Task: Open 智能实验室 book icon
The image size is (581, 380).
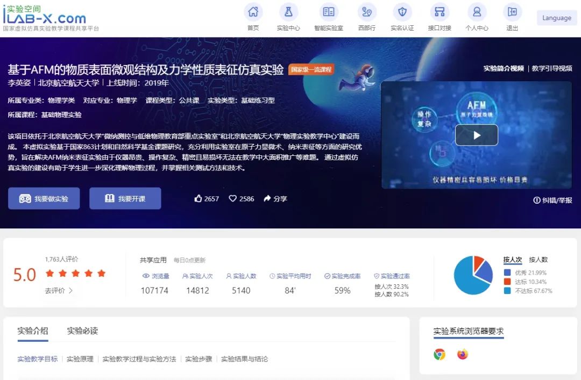Action: pos(328,12)
